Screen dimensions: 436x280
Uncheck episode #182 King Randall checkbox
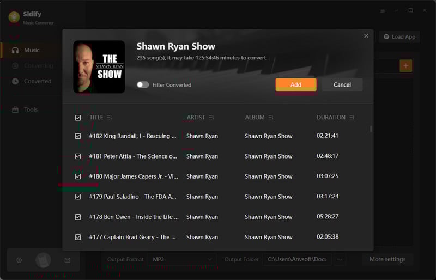tap(78, 136)
